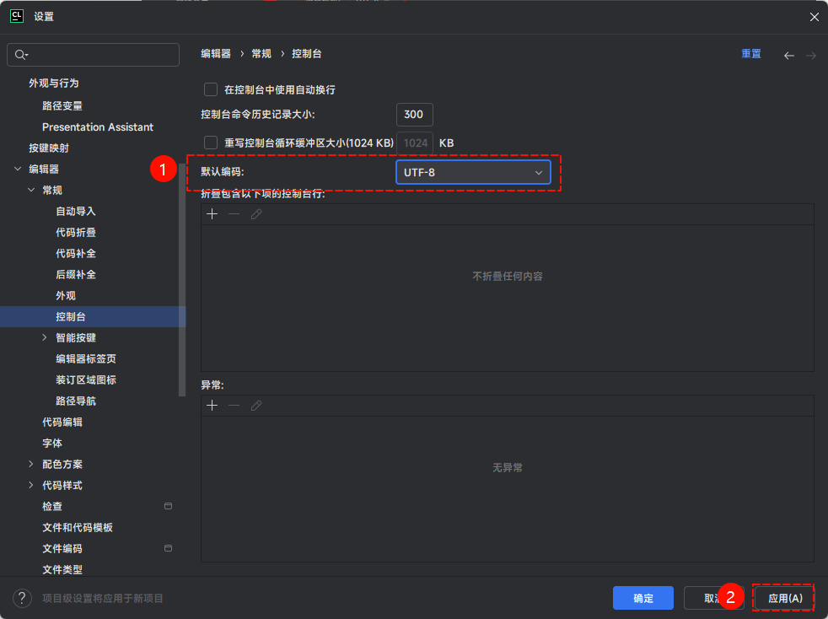The image size is (828, 619).
Task: Collapse the 编辑器 tree node
Action: tap(17, 169)
